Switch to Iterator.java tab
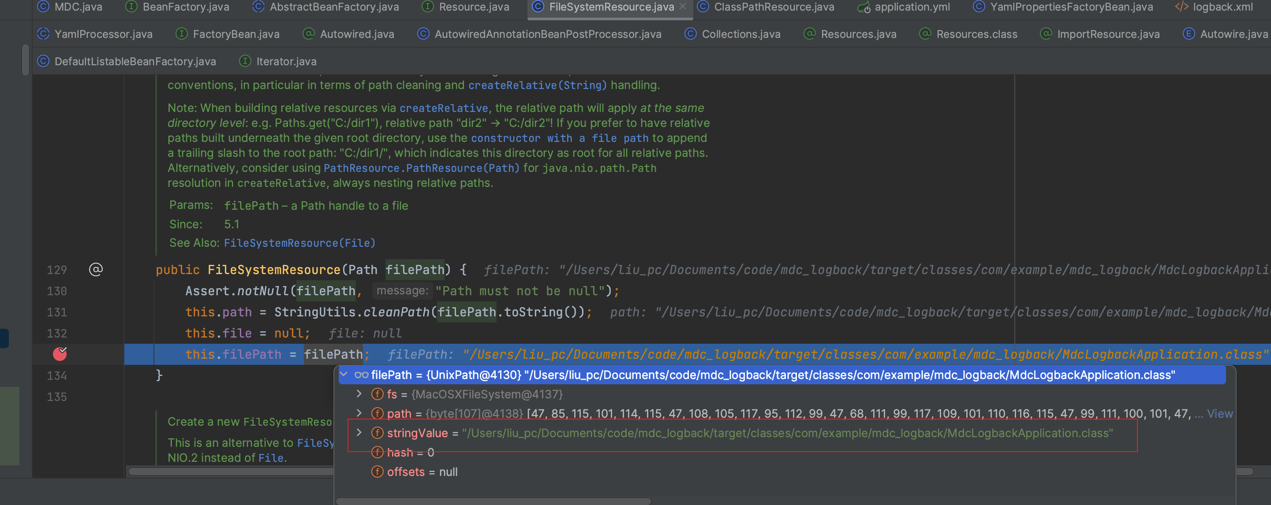The image size is (1271, 505). click(x=278, y=62)
